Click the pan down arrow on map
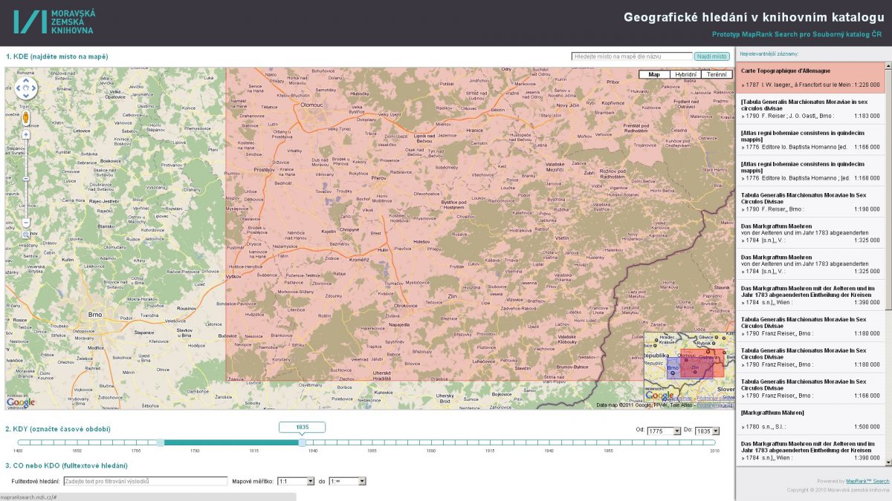This screenshot has width=892, height=501. [x=26, y=96]
